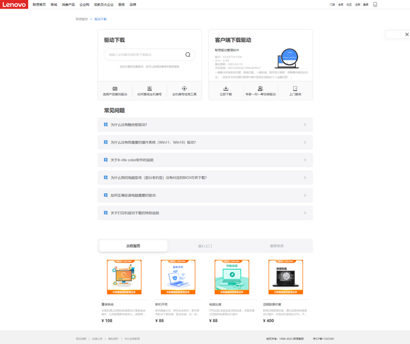Expand the 为什么没有触控板驱动 question
Image resolution: width=410 pixels, height=344 pixels.
point(205,124)
